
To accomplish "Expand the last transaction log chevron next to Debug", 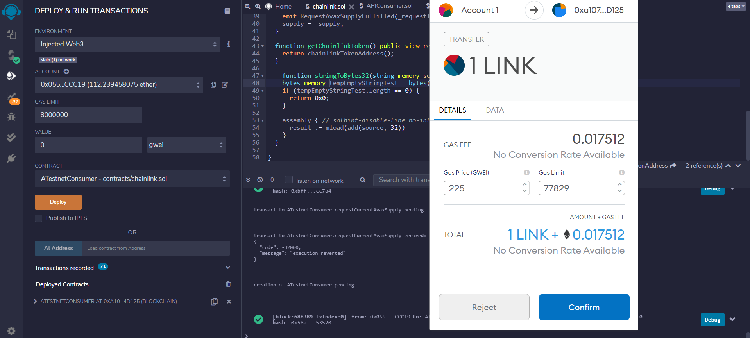I will (732, 319).
